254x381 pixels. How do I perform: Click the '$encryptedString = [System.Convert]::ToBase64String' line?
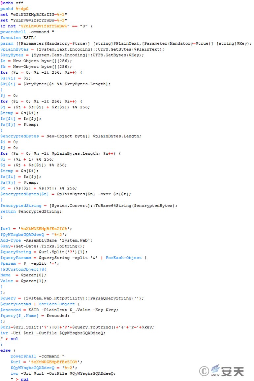point(89,206)
